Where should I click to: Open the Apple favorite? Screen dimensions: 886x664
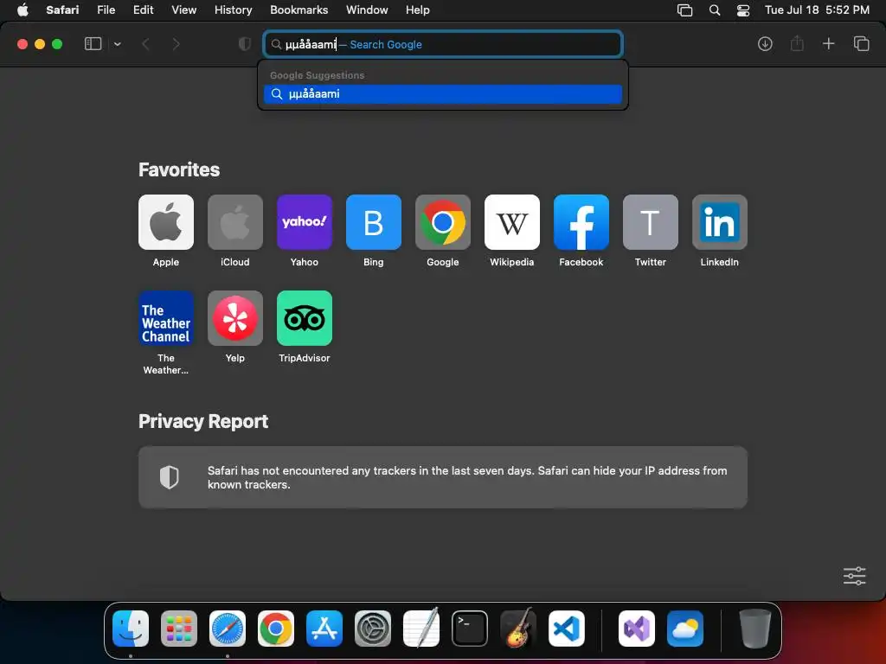tap(166, 222)
